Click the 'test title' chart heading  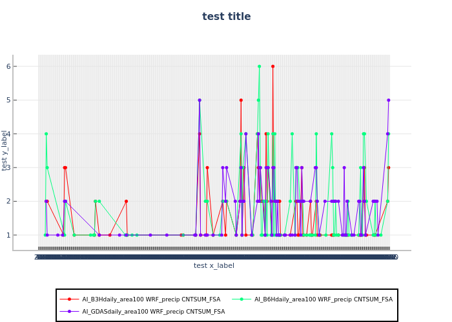(x=226, y=17)
